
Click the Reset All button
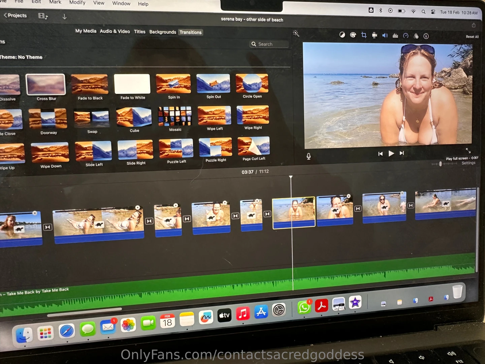472,37
